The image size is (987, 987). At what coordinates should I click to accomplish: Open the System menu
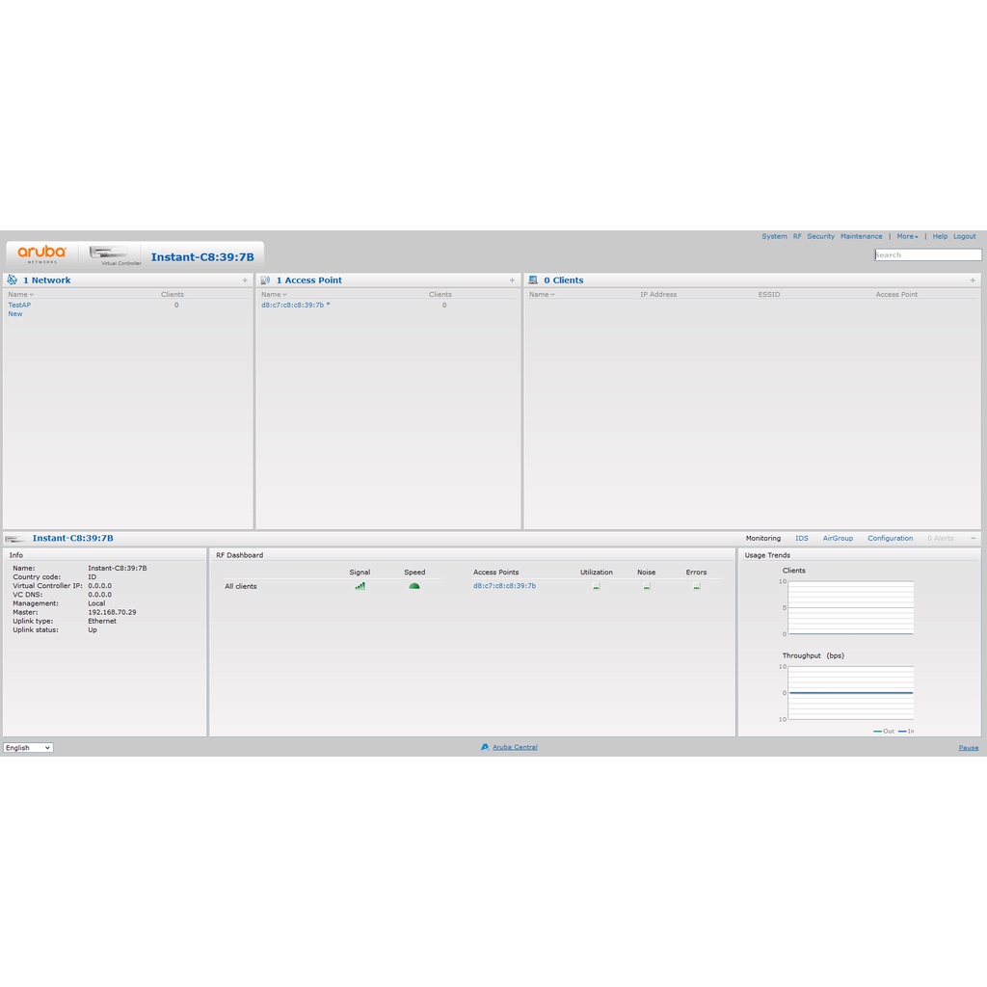[x=774, y=237]
